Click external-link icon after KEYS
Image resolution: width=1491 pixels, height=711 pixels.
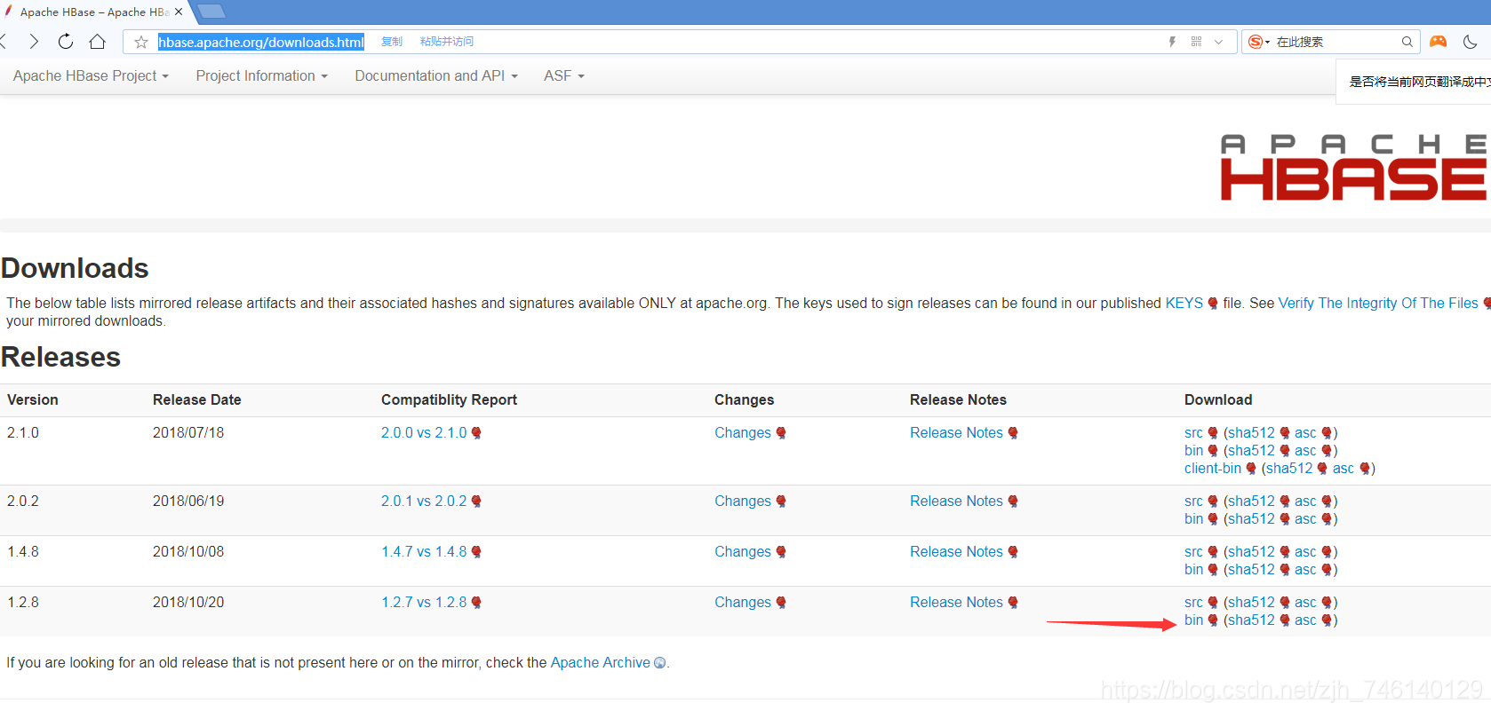coord(1212,304)
